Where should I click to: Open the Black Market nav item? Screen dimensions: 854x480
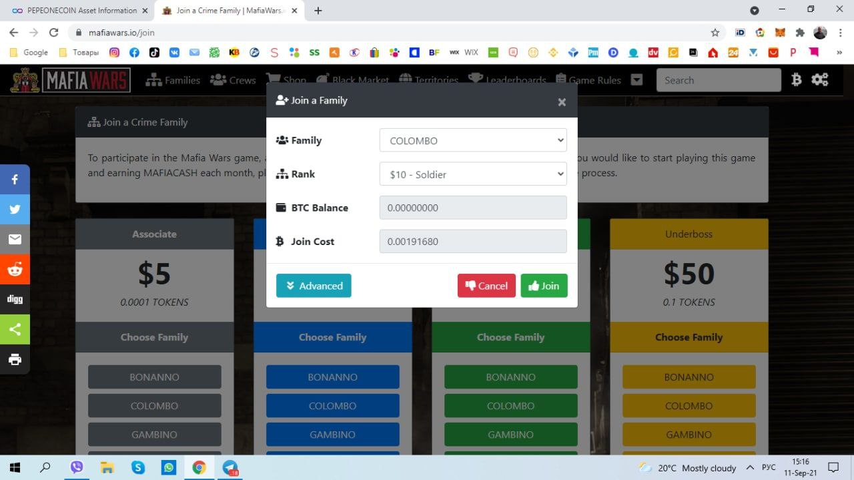pyautogui.click(x=353, y=80)
